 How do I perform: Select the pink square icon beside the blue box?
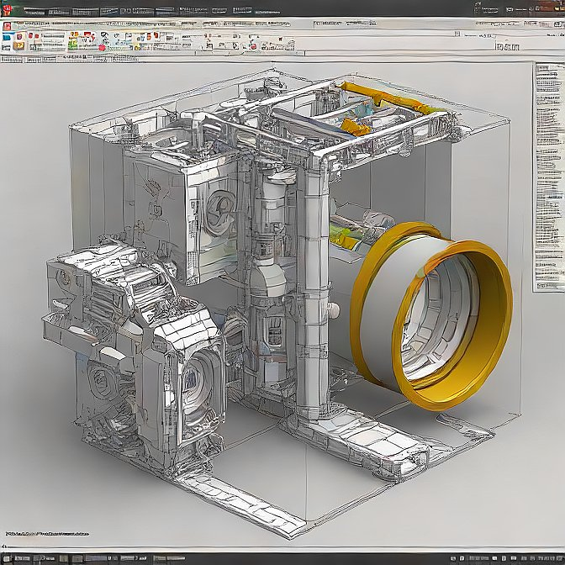[x=20, y=36]
